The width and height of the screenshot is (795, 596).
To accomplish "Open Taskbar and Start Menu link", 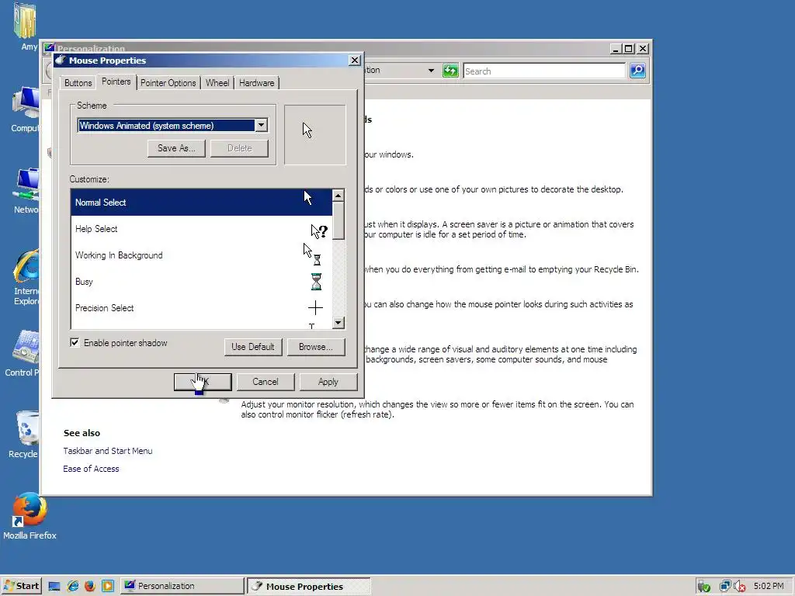I will [107, 451].
